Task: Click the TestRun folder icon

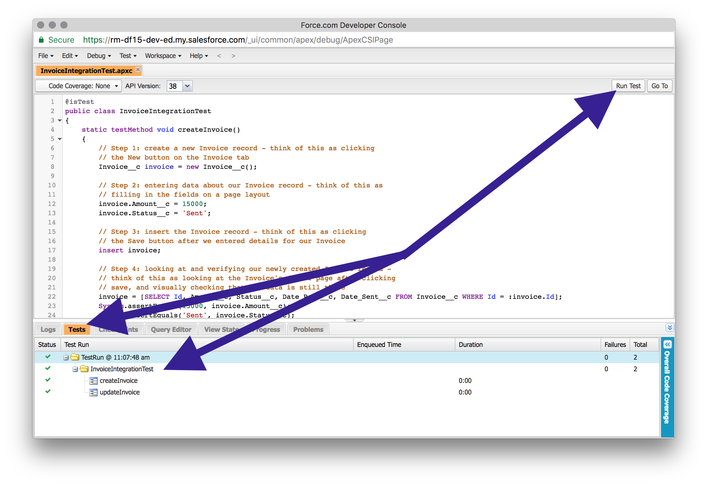Action: click(75, 357)
